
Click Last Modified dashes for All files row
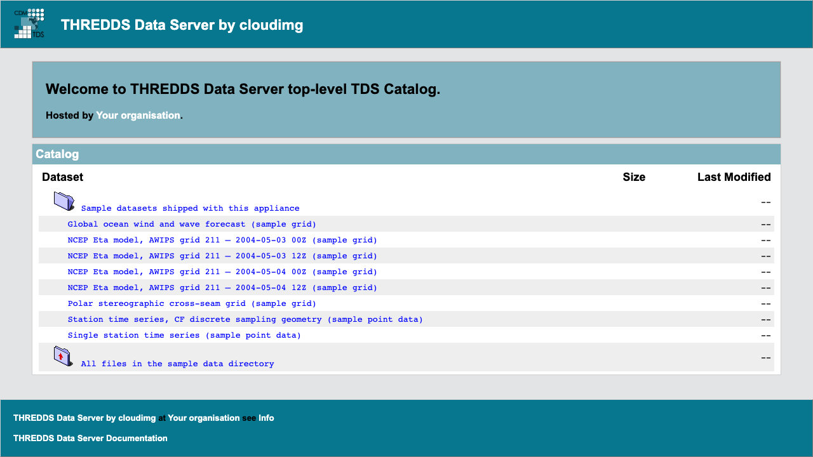766,357
